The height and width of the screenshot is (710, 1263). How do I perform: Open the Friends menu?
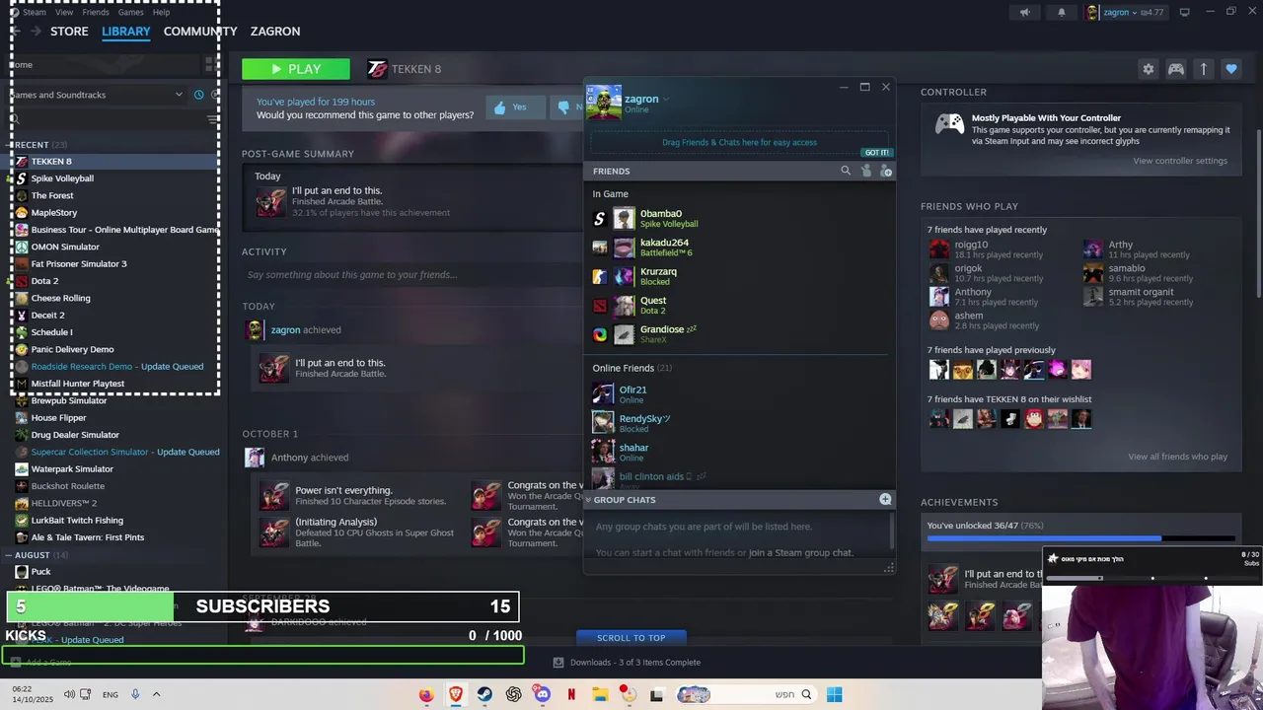click(96, 12)
